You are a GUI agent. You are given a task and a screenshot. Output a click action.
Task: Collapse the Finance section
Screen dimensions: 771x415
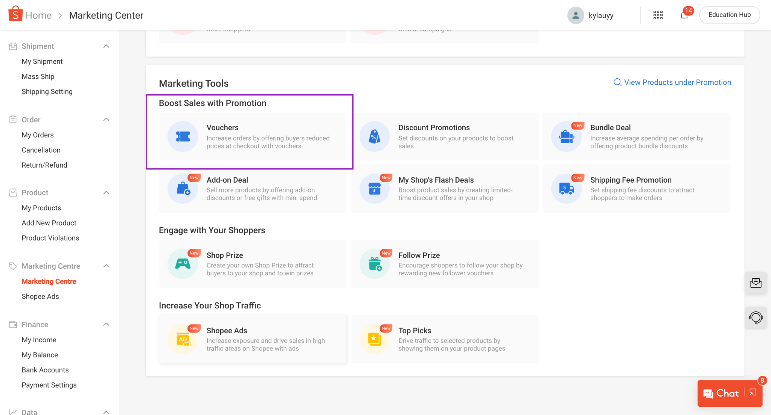tap(106, 324)
